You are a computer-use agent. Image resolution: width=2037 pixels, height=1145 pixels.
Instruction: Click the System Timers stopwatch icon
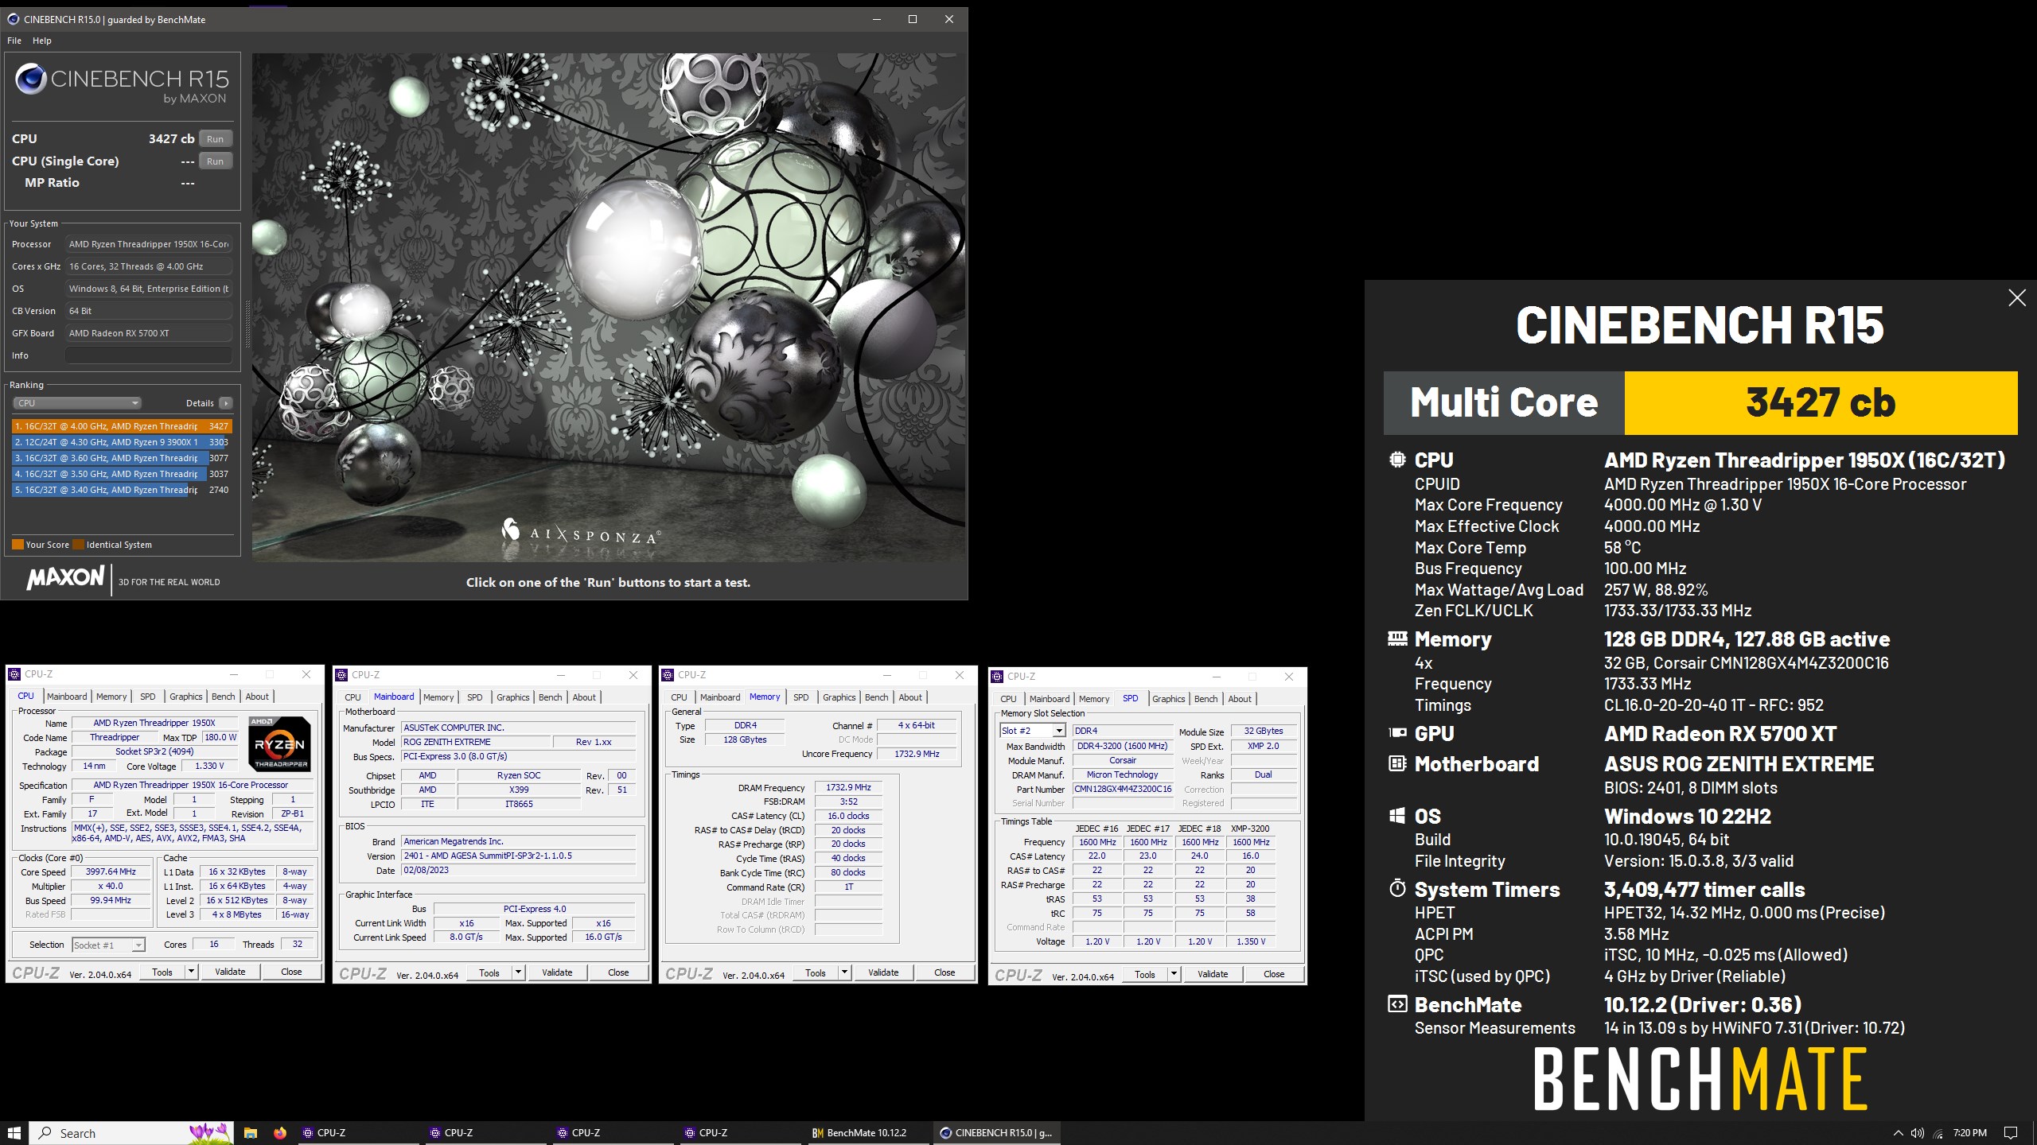tap(1397, 888)
